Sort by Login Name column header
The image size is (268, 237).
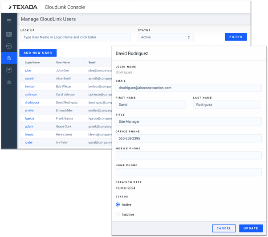pos(32,63)
